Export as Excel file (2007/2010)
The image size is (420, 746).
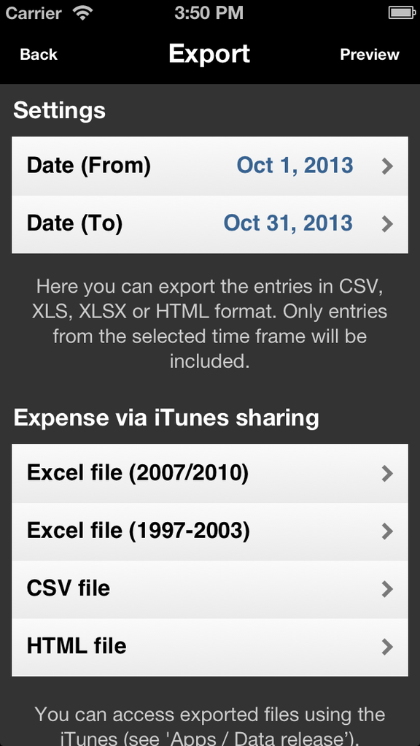(x=210, y=474)
